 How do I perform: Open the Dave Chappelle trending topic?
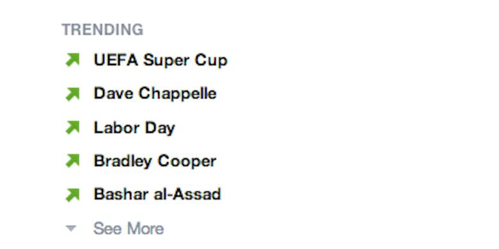tap(155, 94)
